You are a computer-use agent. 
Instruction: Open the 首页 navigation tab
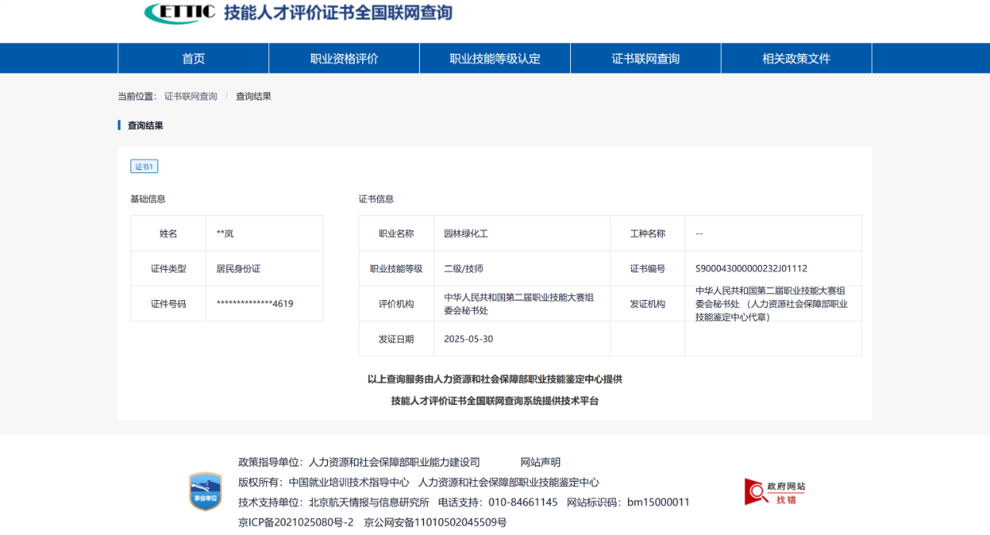pyautogui.click(x=193, y=59)
